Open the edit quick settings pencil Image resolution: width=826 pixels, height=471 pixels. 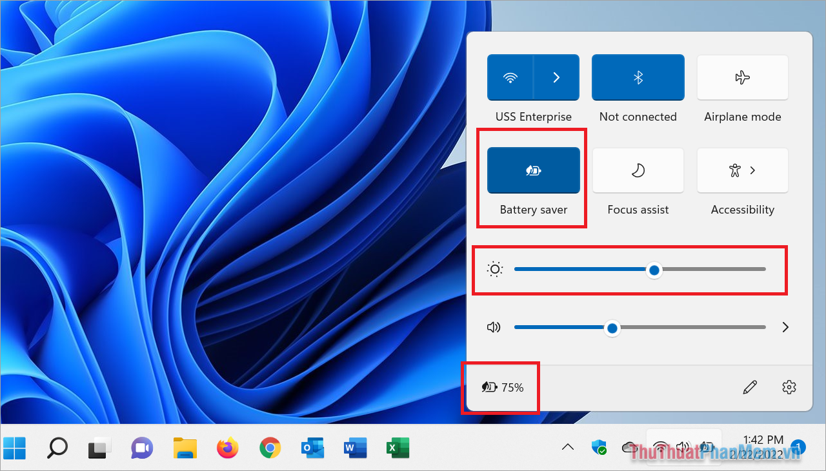(x=750, y=386)
